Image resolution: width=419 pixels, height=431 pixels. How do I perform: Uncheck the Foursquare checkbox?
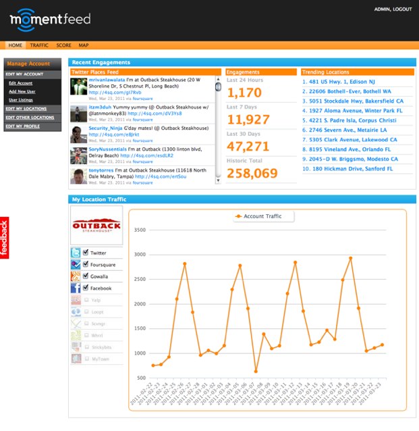(x=86, y=264)
